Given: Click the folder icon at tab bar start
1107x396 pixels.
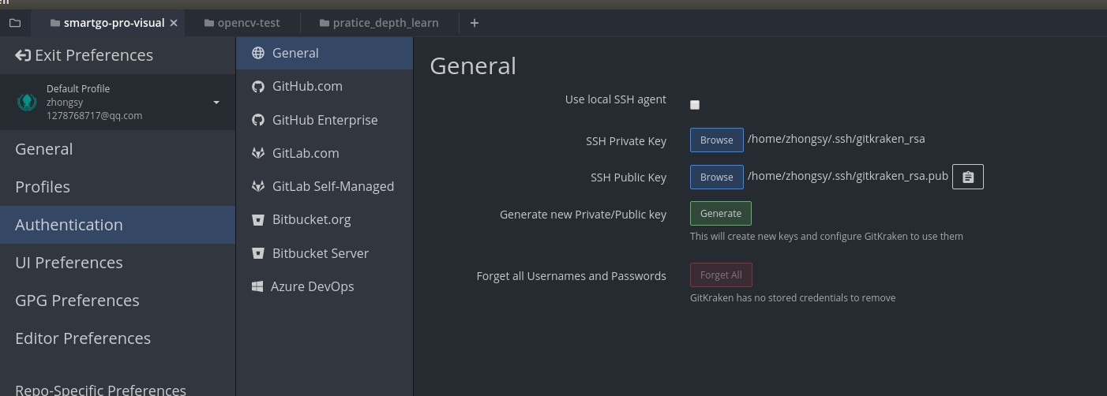Looking at the screenshot, I should tap(15, 23).
